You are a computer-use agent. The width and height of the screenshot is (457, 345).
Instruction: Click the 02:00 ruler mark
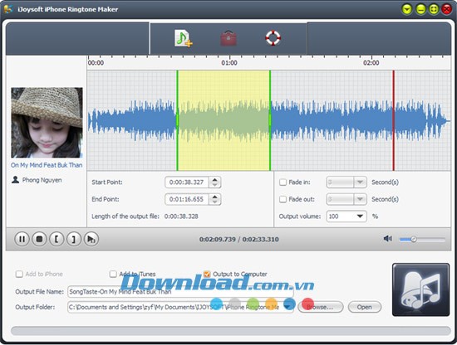[x=371, y=63]
